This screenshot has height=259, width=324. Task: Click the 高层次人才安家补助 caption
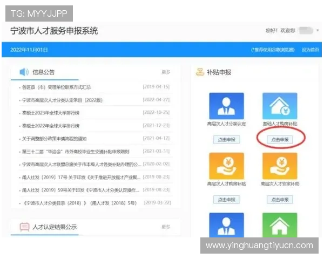coord(280,183)
